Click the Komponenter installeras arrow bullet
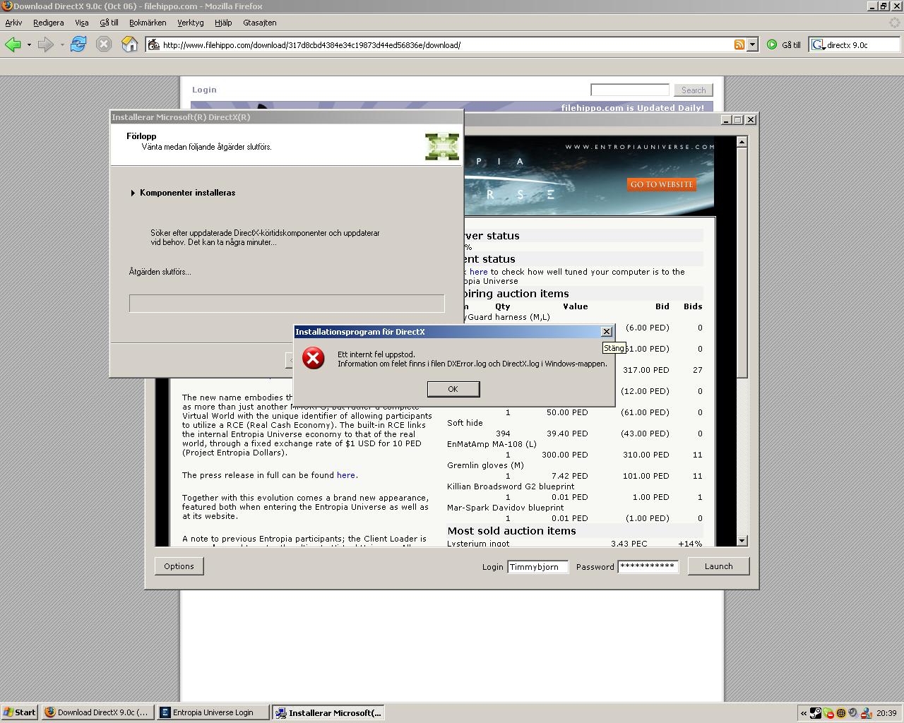Image resolution: width=904 pixels, height=723 pixels. click(x=133, y=193)
